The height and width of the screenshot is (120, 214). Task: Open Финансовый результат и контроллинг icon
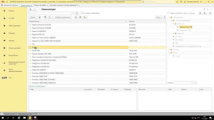[4, 63]
